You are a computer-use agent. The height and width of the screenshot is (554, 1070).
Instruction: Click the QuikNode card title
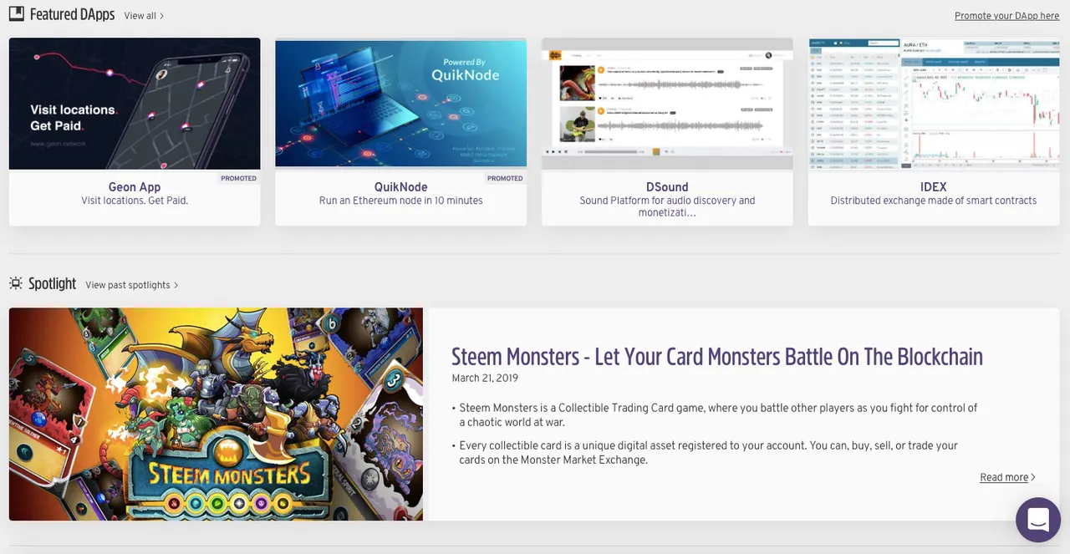click(400, 187)
